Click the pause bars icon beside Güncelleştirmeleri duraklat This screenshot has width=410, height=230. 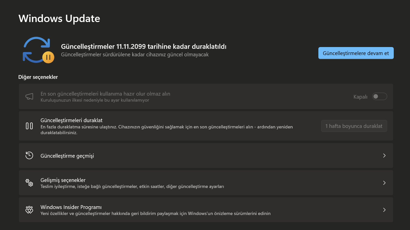click(29, 126)
